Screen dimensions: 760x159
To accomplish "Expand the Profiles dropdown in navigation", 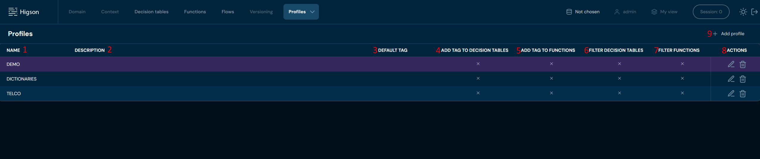I will (x=301, y=12).
